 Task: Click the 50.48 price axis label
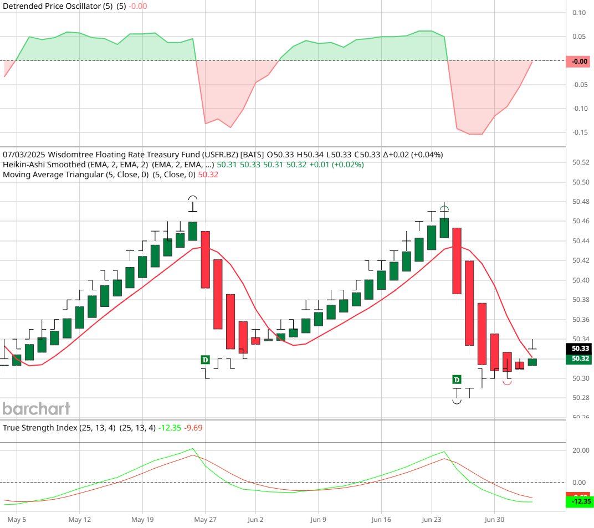pyautogui.click(x=581, y=202)
